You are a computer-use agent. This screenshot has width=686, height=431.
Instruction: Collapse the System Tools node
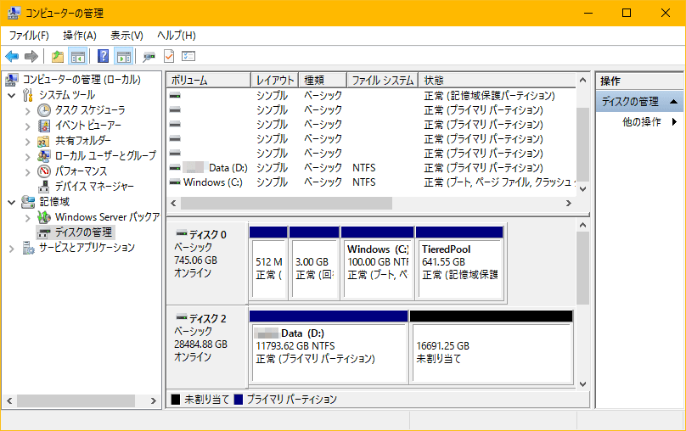(x=11, y=95)
